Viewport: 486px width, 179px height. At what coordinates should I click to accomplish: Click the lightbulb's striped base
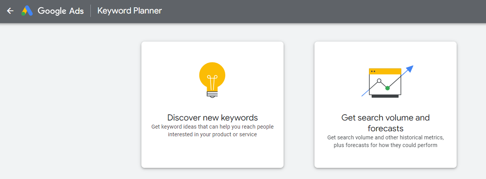[x=212, y=93]
